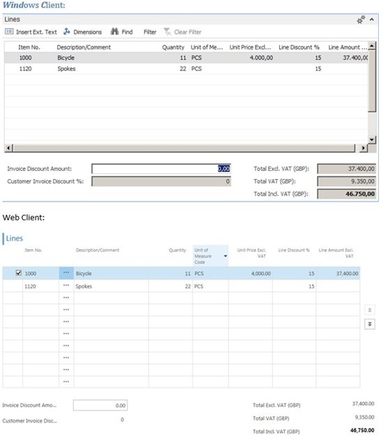Click the Web Client Invoice Discount Amount box
The image size is (383, 447).
click(x=100, y=405)
